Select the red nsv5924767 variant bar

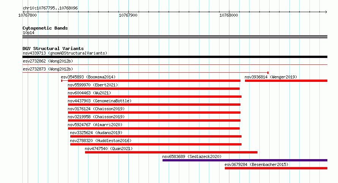[154, 128]
